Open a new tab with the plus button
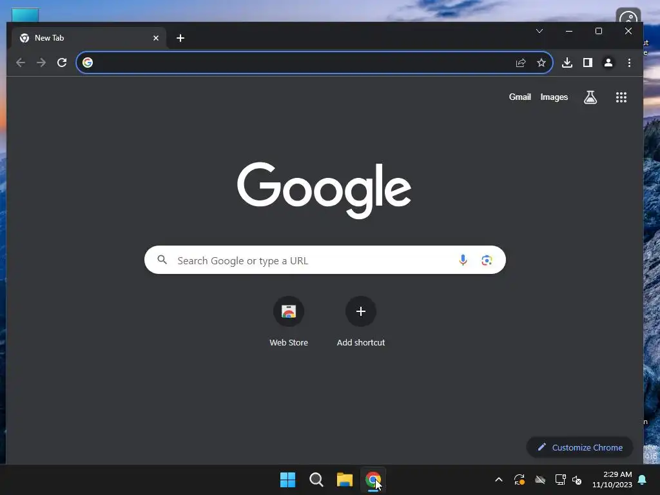This screenshot has width=660, height=495. tap(180, 38)
